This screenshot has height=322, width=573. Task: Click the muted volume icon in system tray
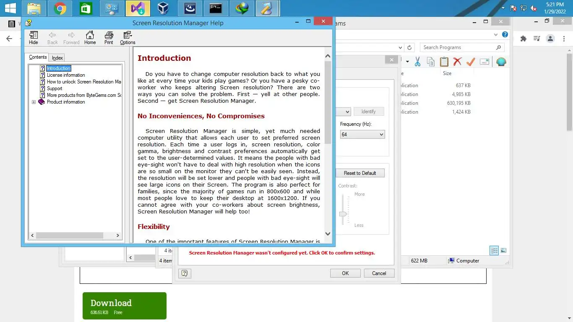[534, 8]
